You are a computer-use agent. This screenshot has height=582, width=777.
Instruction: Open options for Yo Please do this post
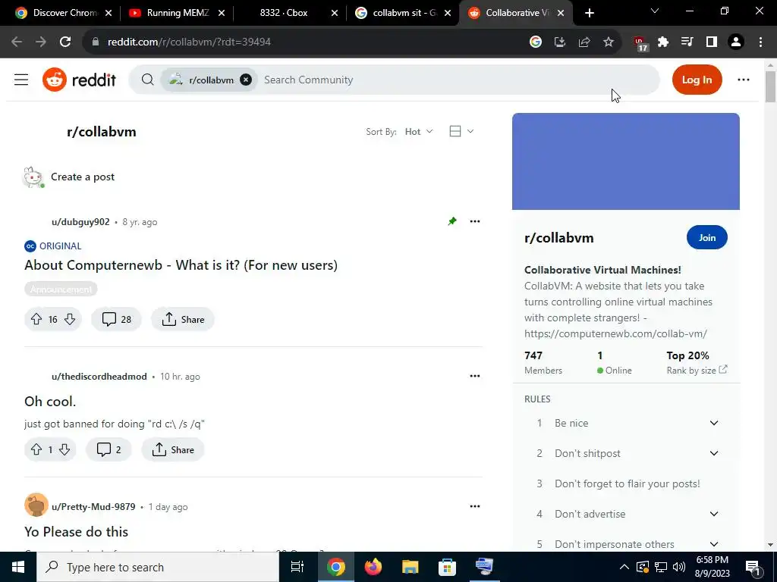475,506
